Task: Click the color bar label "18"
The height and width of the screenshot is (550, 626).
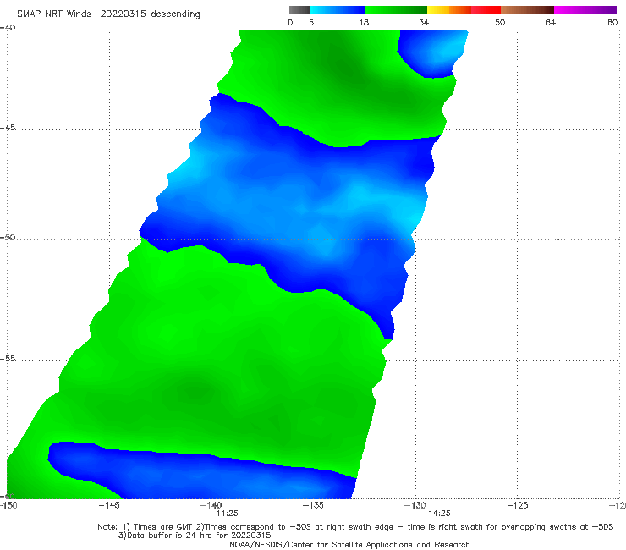Action: (x=364, y=22)
